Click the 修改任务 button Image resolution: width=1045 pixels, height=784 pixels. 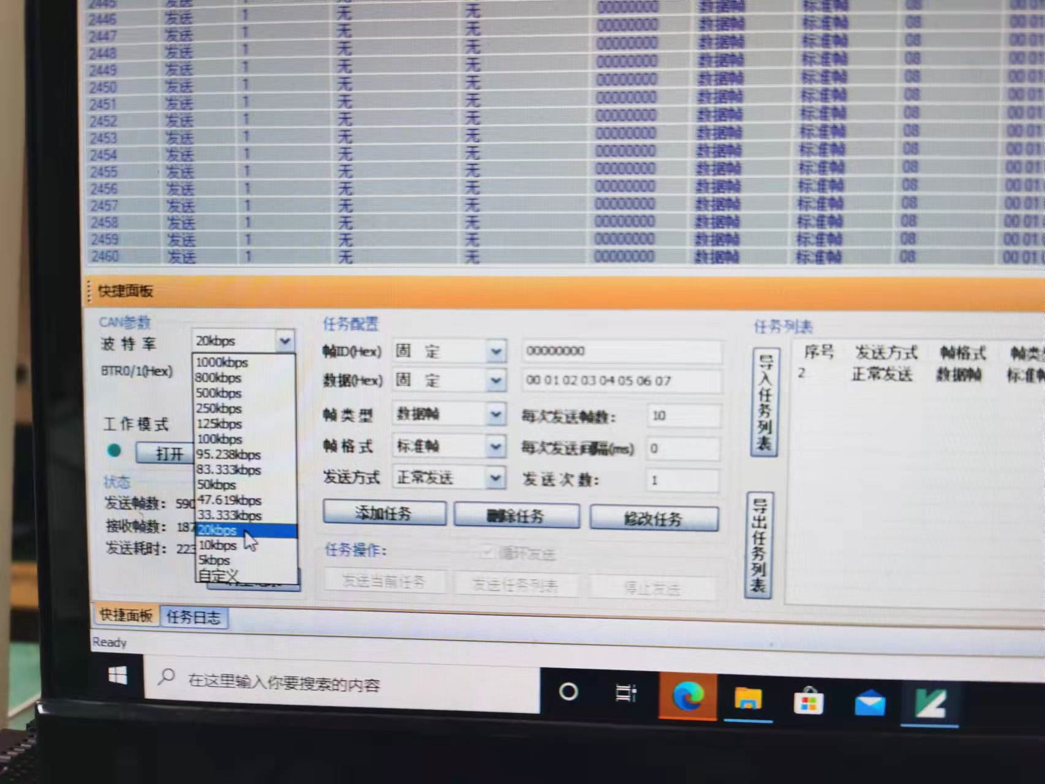click(x=654, y=519)
